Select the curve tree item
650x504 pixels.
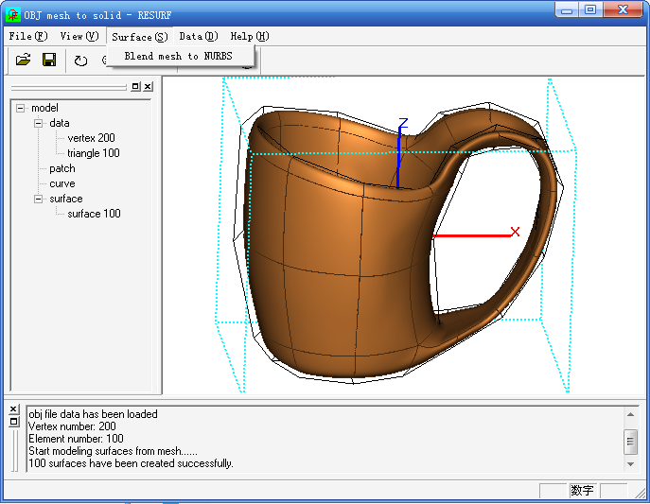pos(62,183)
